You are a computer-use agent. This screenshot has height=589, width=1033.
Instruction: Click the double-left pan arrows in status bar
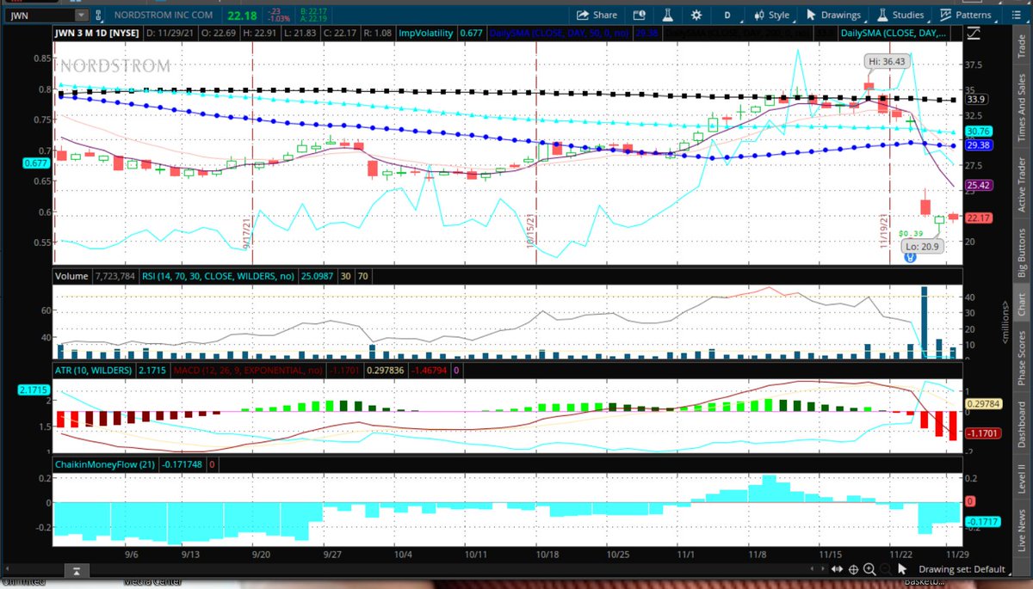836,568
